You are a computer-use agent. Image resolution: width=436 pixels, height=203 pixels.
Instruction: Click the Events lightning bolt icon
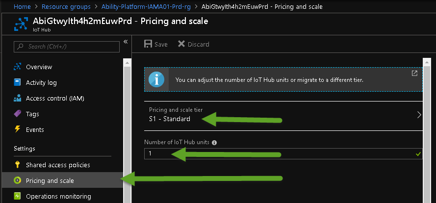click(18, 129)
